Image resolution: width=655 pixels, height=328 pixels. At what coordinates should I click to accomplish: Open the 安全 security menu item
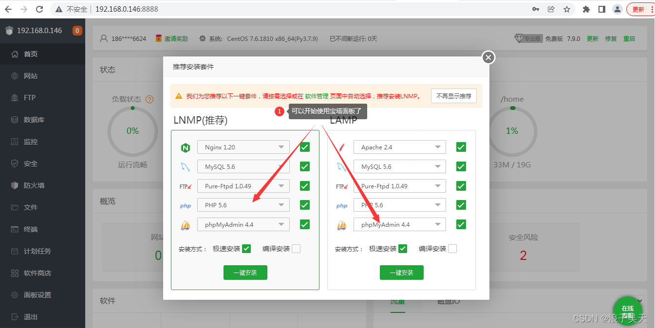[x=42, y=164]
